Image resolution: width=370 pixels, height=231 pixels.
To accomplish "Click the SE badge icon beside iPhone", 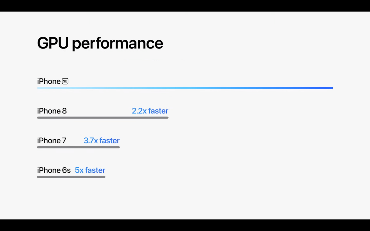I will pyautogui.click(x=65, y=81).
